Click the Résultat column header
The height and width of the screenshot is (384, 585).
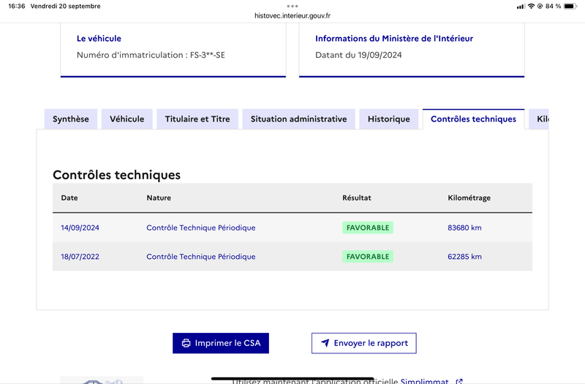[x=357, y=197]
